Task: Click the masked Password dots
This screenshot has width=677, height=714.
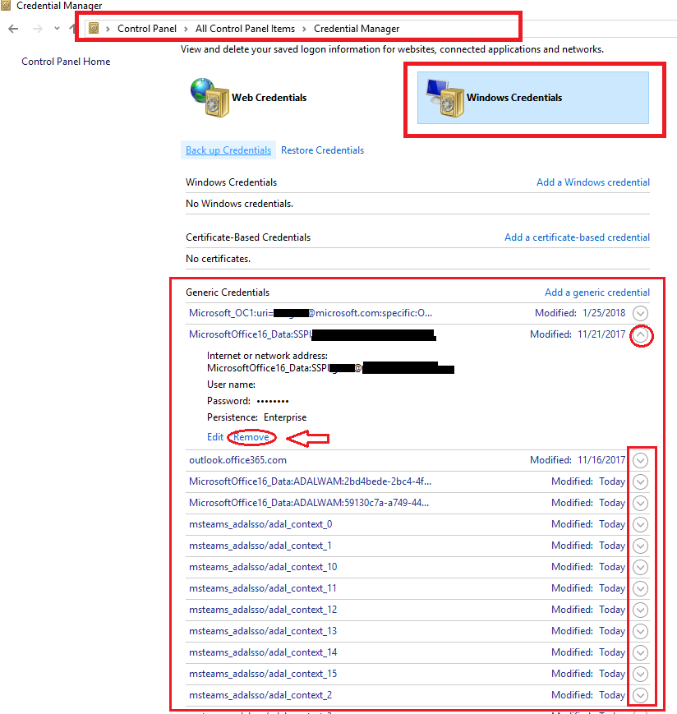Action: click(273, 401)
